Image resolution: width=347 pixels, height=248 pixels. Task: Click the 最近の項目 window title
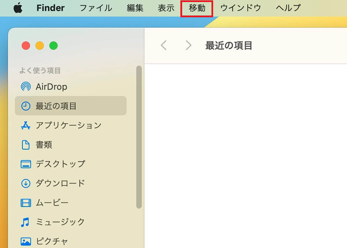tap(229, 45)
